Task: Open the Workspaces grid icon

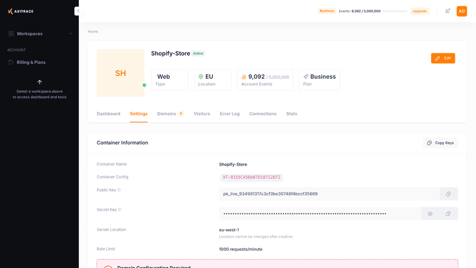Action: [11, 34]
